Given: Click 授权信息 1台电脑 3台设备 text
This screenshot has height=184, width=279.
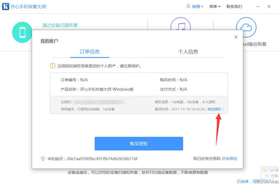Looking at the screenshot, I should (185, 102).
